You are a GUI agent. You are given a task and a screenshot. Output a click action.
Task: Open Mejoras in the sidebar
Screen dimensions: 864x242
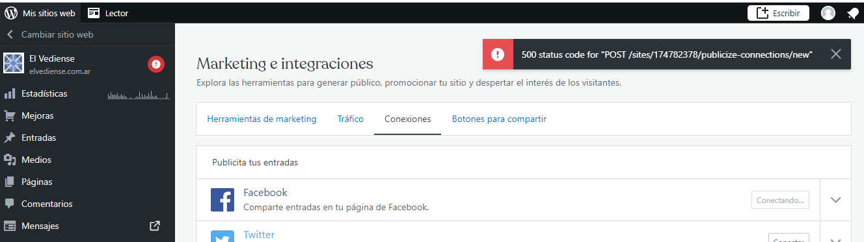pos(38,116)
